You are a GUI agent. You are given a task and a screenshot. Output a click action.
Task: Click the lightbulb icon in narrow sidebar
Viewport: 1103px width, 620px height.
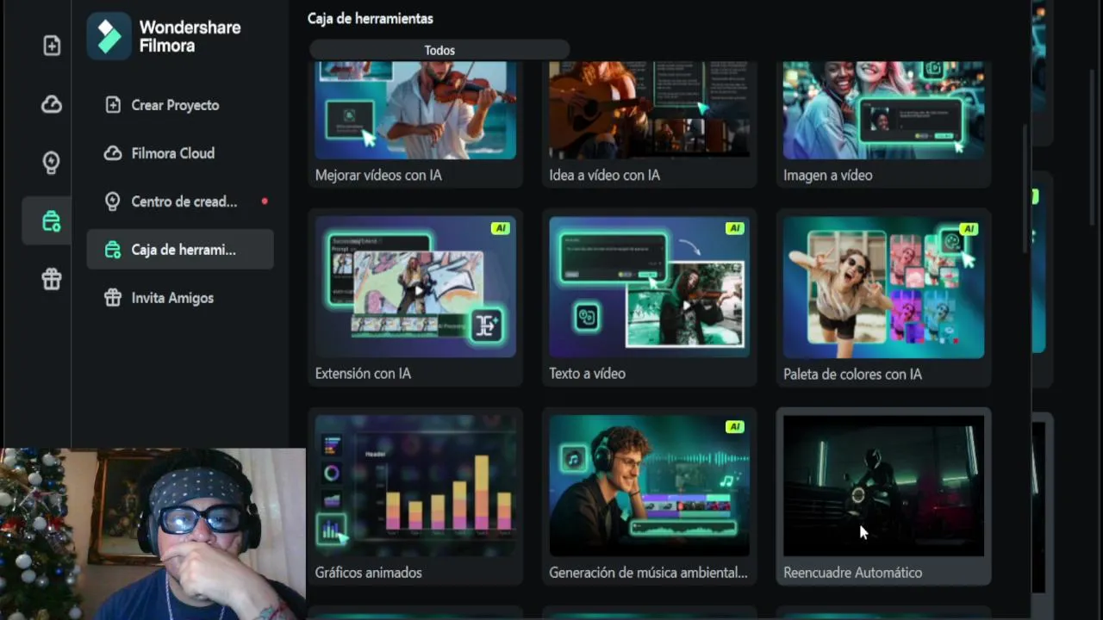click(x=52, y=163)
